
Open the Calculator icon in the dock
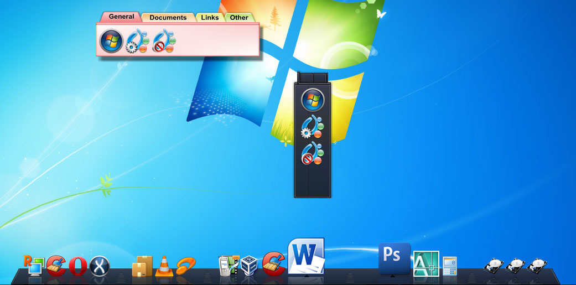[450, 266]
